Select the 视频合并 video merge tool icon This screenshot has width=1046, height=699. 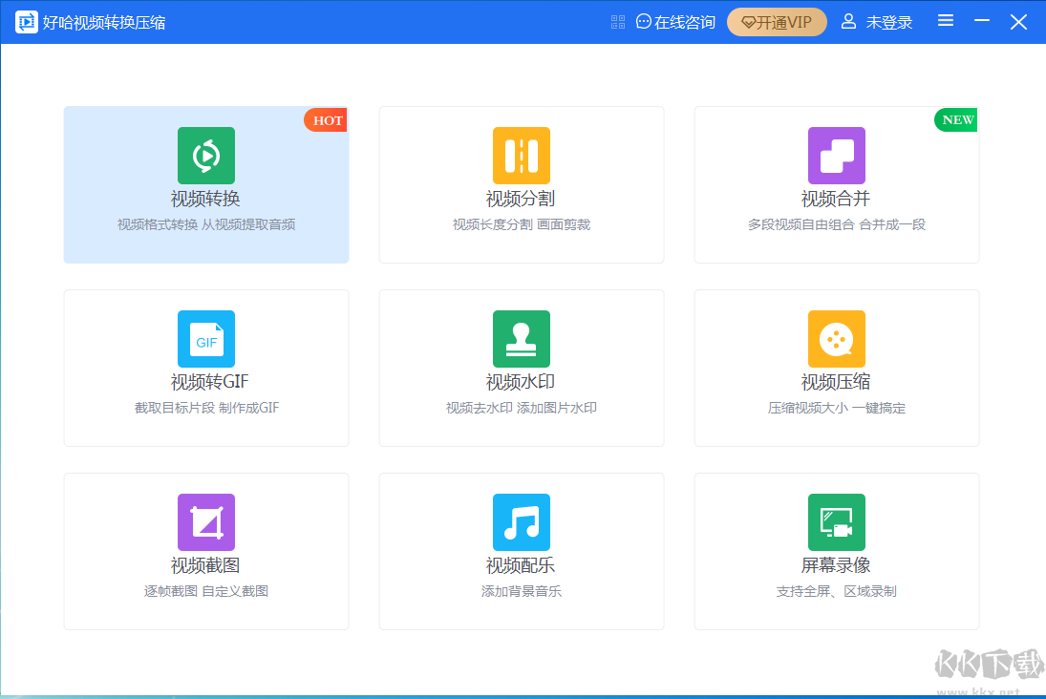point(836,155)
